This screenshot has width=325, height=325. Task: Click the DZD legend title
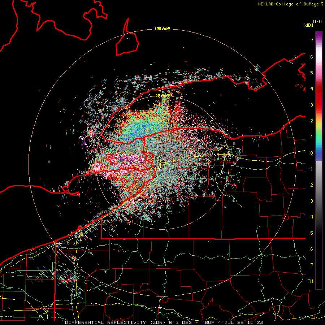(317, 22)
